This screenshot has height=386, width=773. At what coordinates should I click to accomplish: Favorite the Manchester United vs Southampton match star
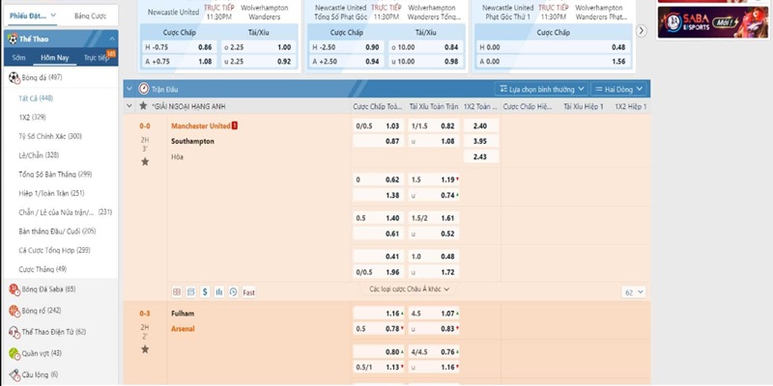click(x=145, y=161)
